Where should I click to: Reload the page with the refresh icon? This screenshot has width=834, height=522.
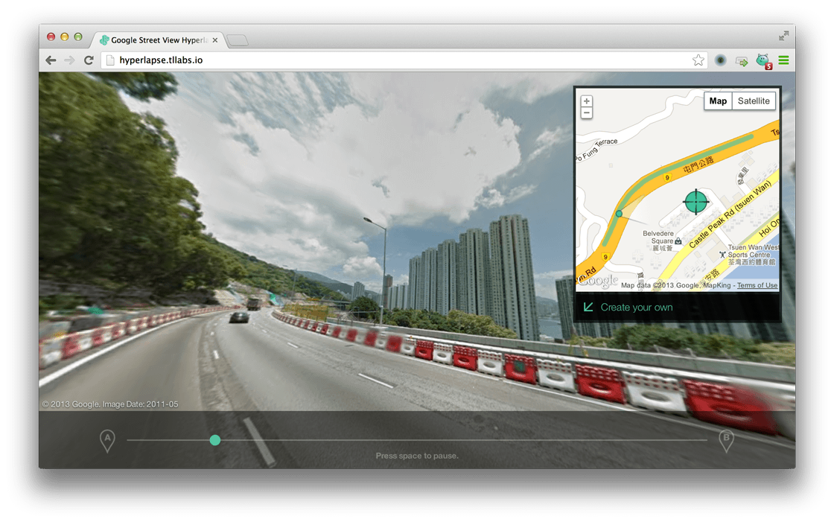point(89,60)
